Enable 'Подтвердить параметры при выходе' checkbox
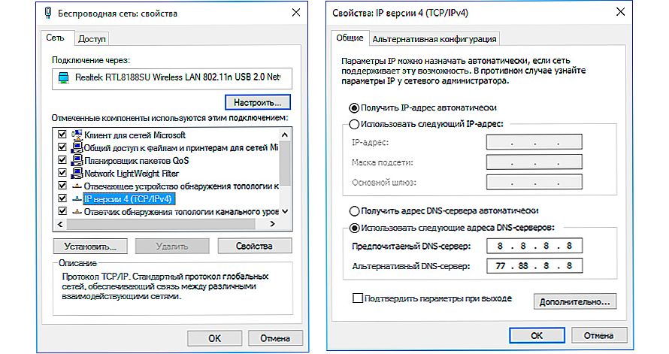 [358, 298]
